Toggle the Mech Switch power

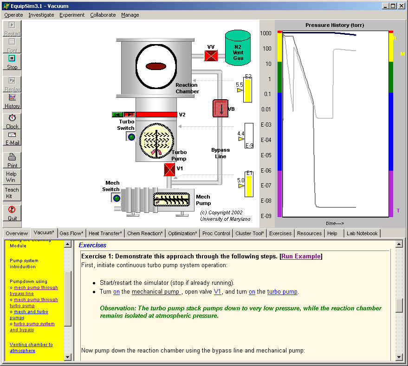coord(116,198)
